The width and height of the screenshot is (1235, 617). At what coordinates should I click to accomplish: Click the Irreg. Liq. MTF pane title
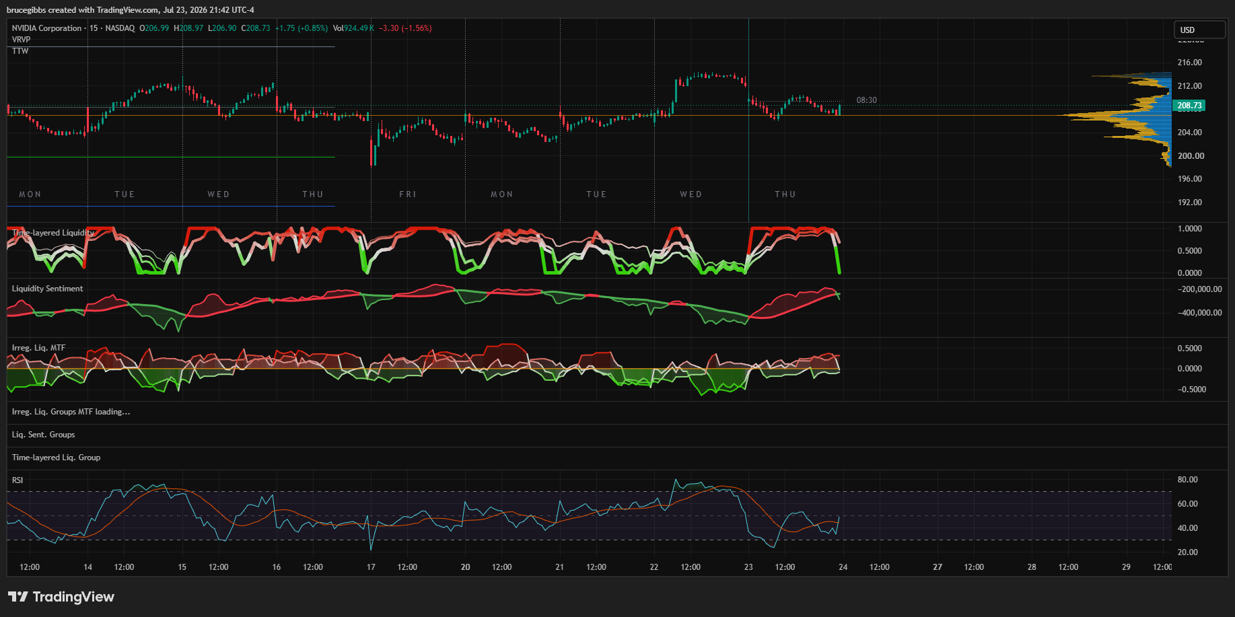click(38, 348)
